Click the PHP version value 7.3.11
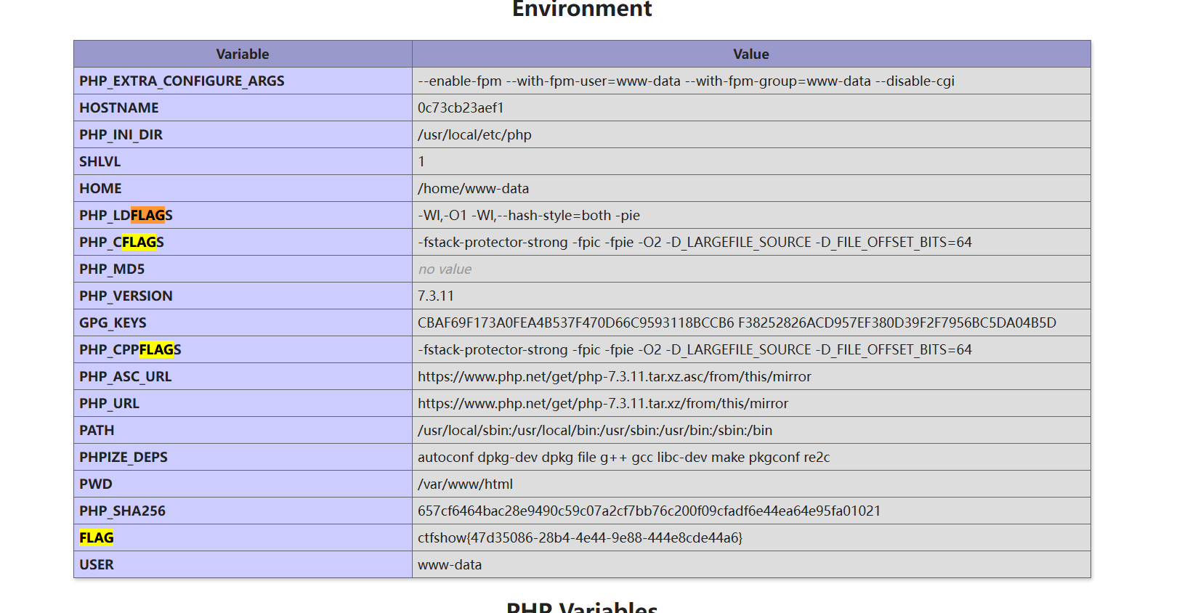Image resolution: width=1198 pixels, height=613 pixels. pyautogui.click(x=435, y=296)
